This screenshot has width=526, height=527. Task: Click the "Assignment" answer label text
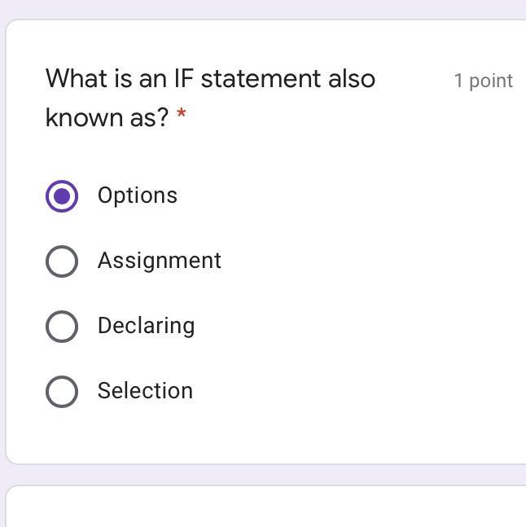pos(159,261)
